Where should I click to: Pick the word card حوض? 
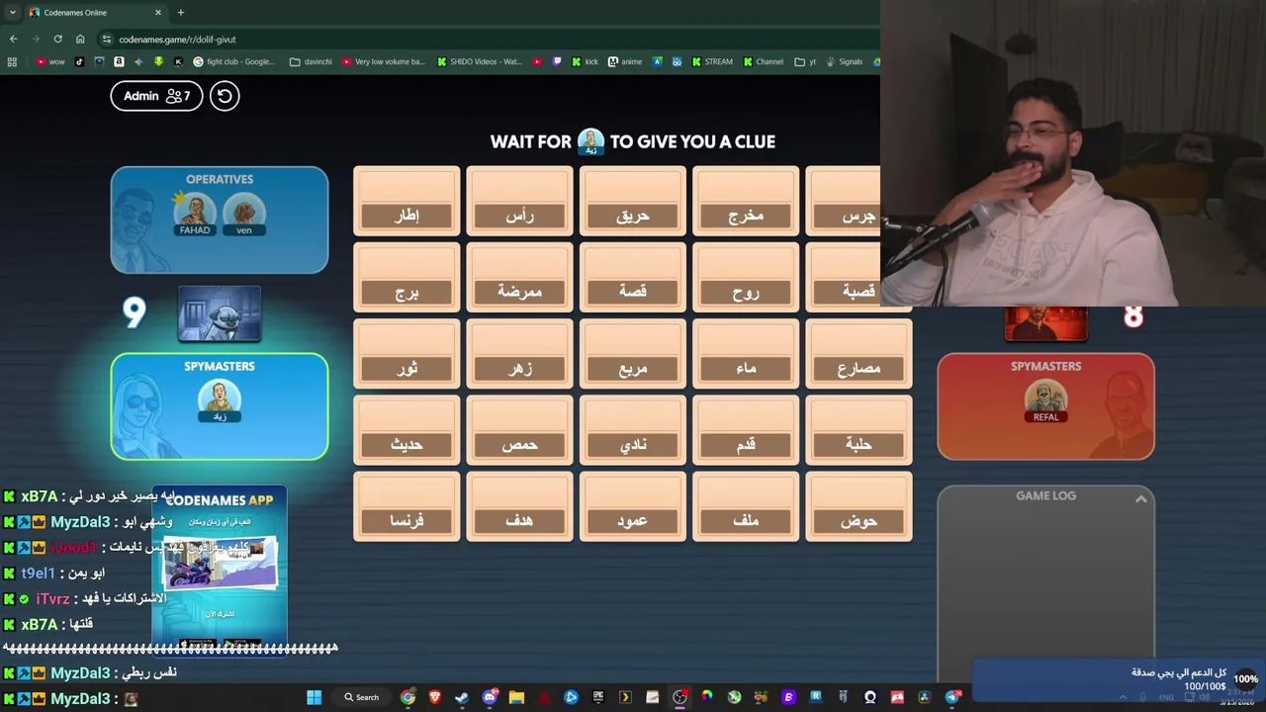tap(859, 506)
